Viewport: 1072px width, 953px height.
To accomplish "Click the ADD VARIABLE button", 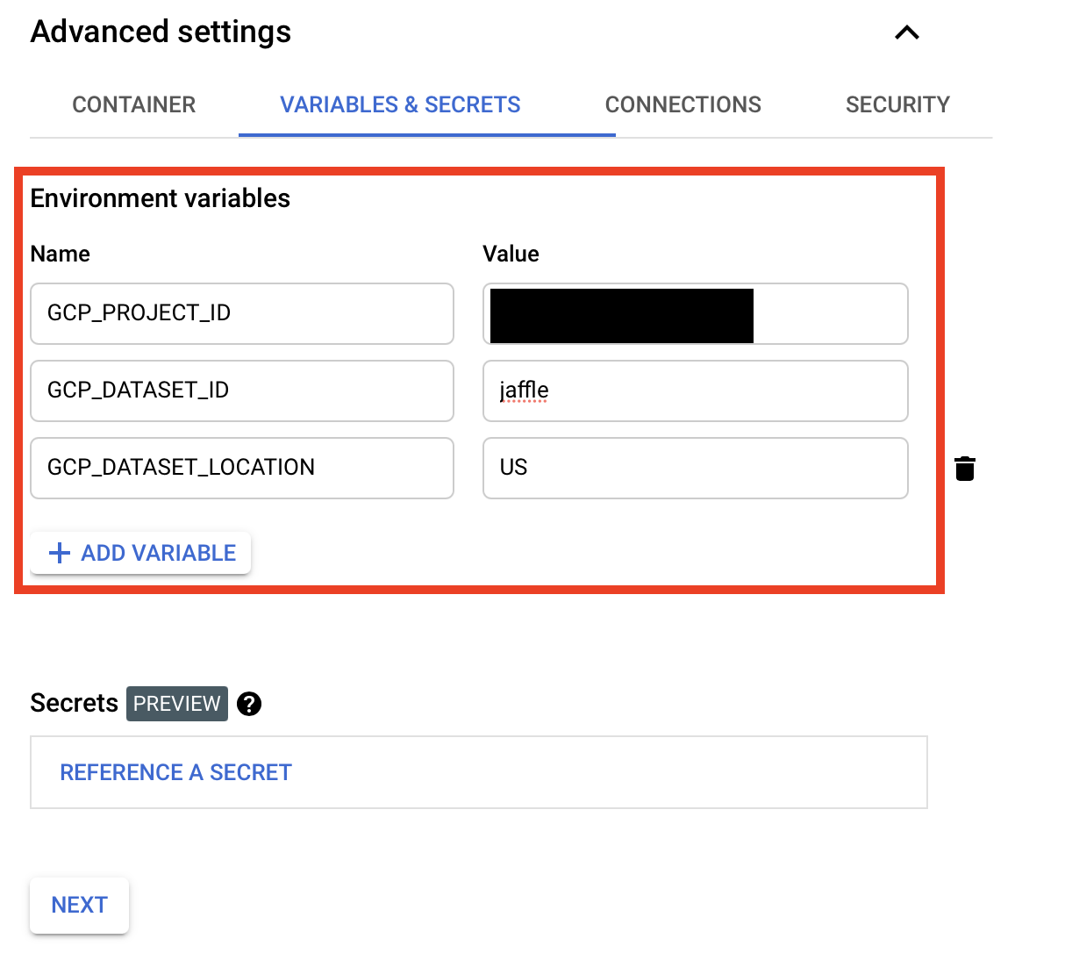I will 140,553.
